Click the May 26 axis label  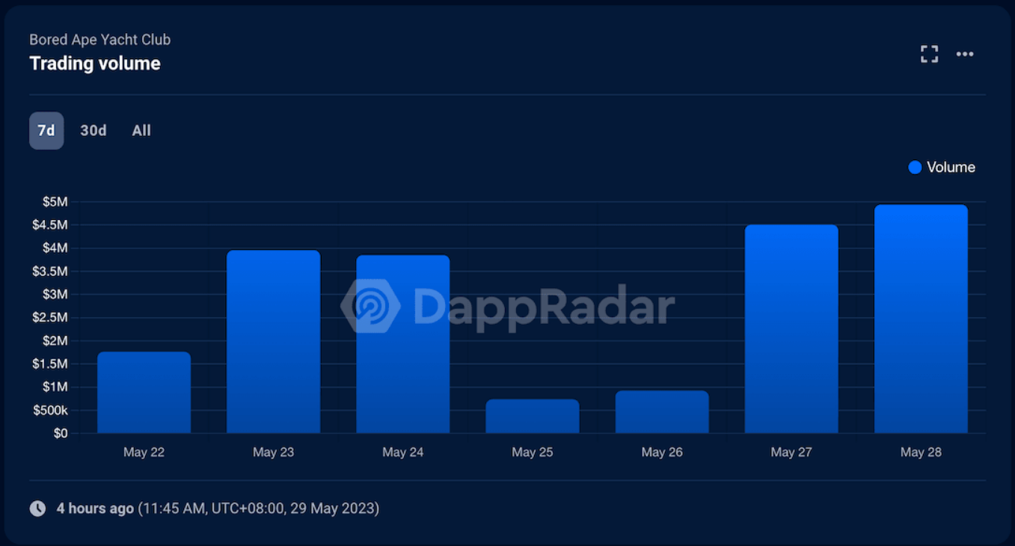662,453
